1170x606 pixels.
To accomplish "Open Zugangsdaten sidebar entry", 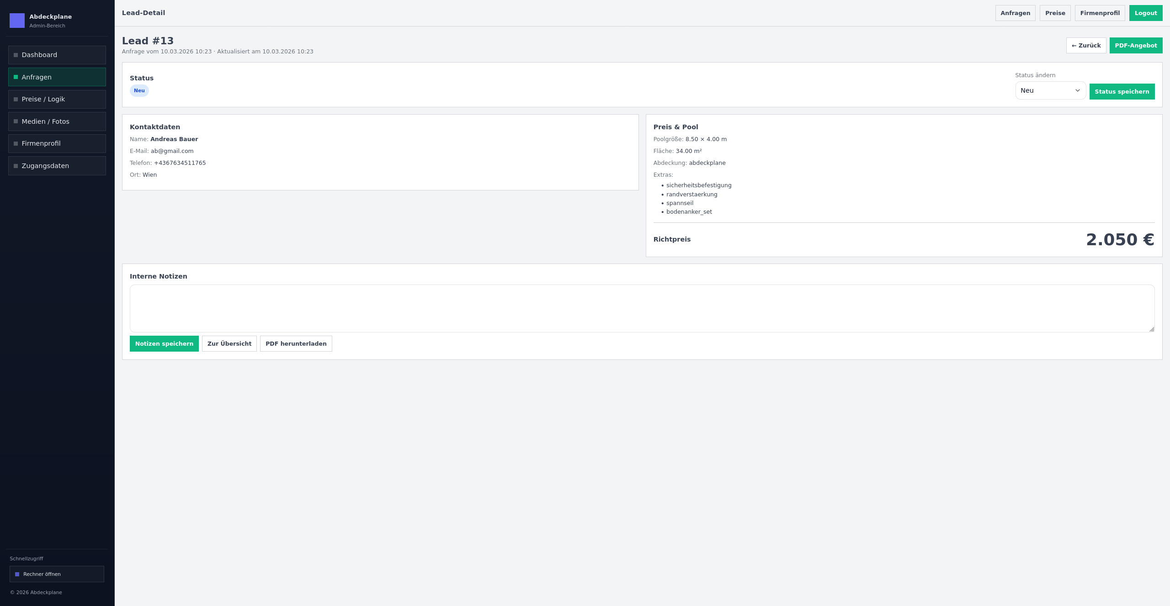I will [57, 166].
